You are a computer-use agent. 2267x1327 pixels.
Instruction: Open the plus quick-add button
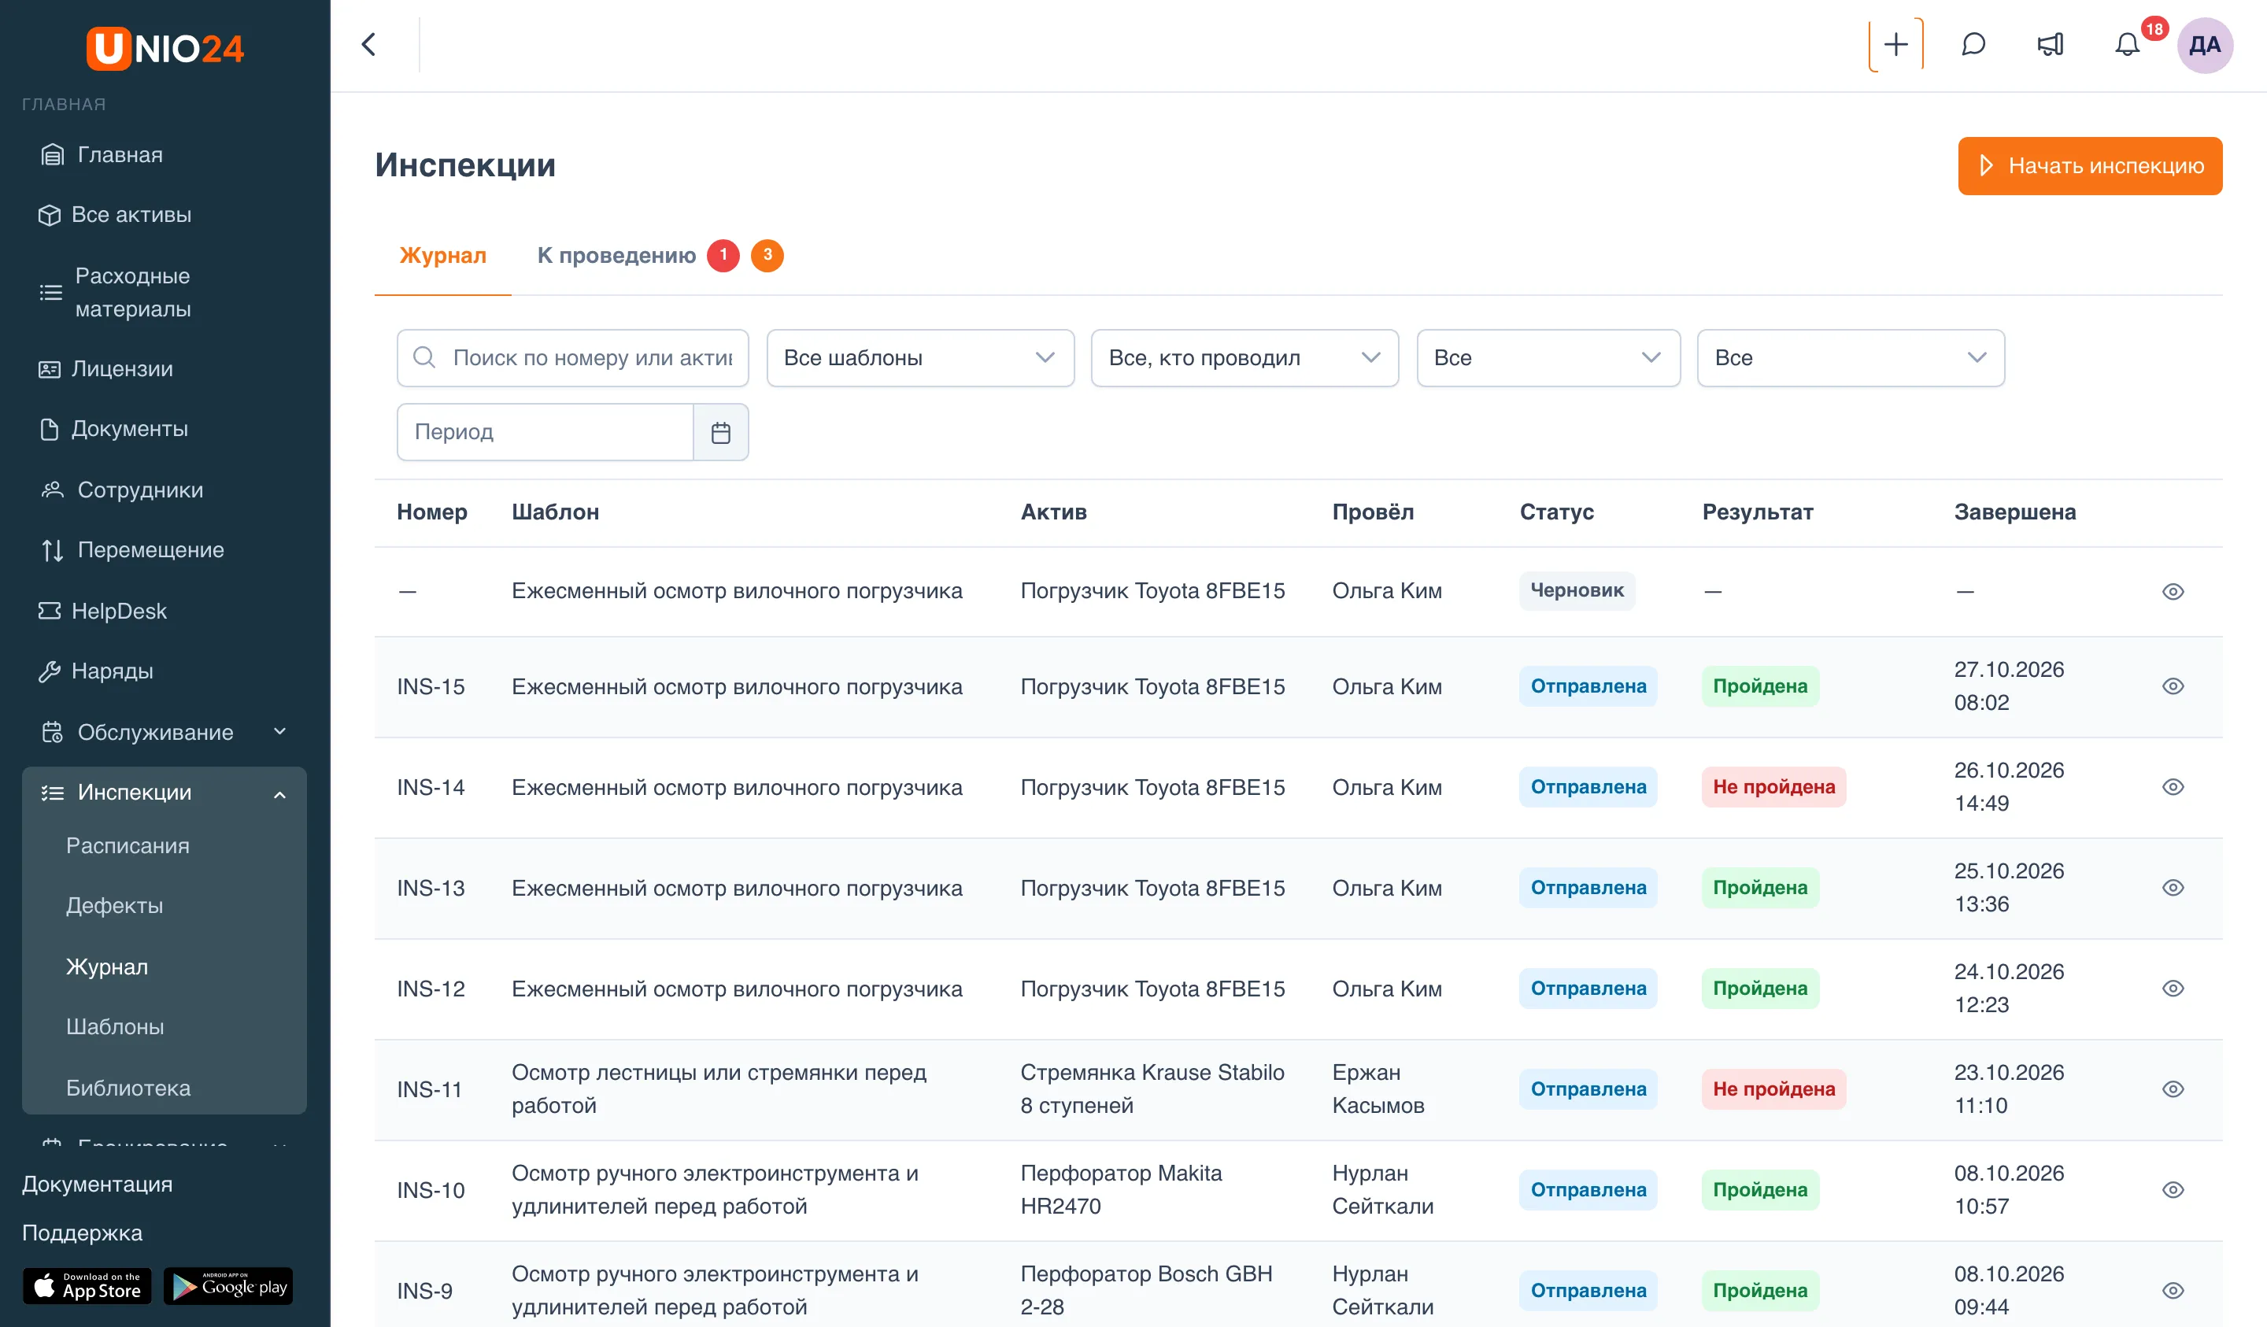click(1895, 45)
